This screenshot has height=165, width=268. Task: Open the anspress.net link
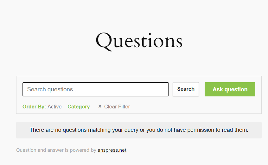pos(112,150)
